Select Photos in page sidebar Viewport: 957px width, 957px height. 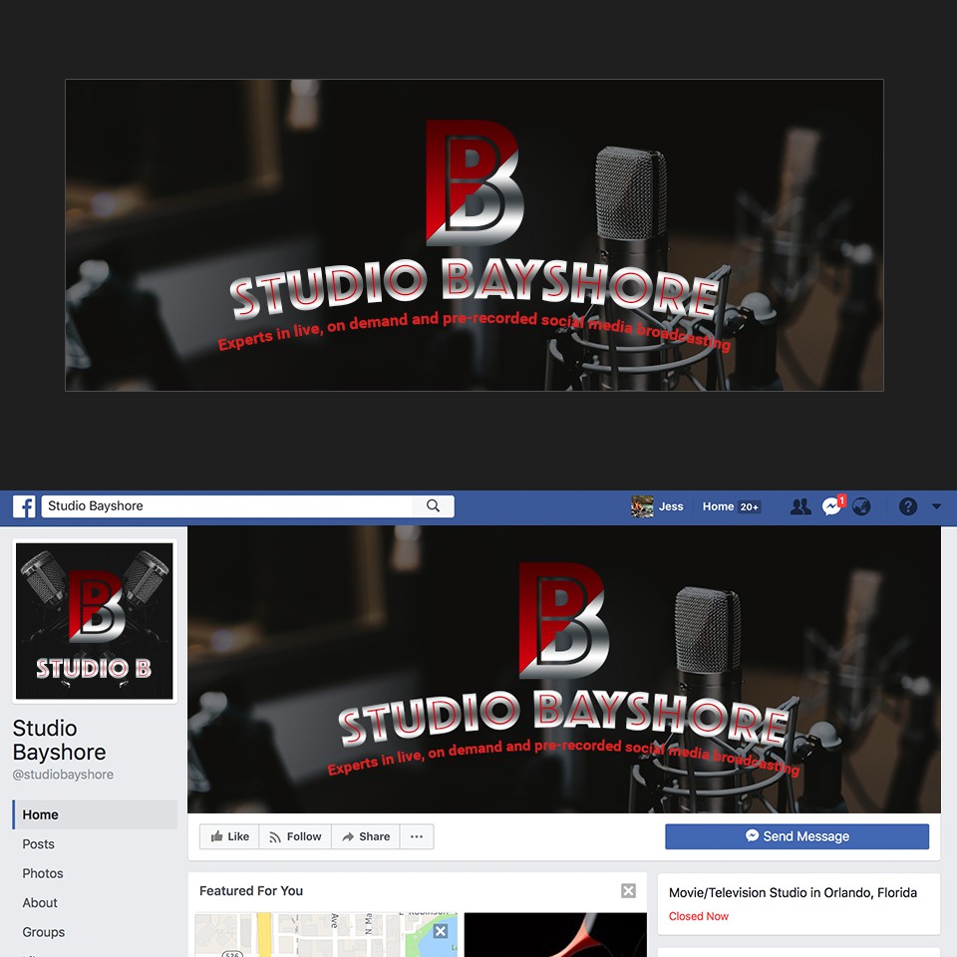pyautogui.click(x=43, y=873)
